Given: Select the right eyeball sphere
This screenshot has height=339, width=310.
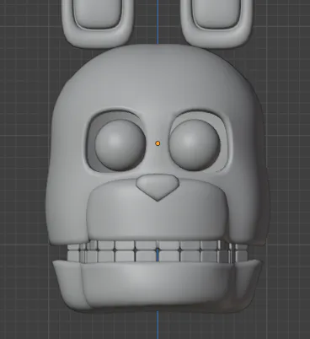Looking at the screenshot, I should pyautogui.click(x=195, y=145).
